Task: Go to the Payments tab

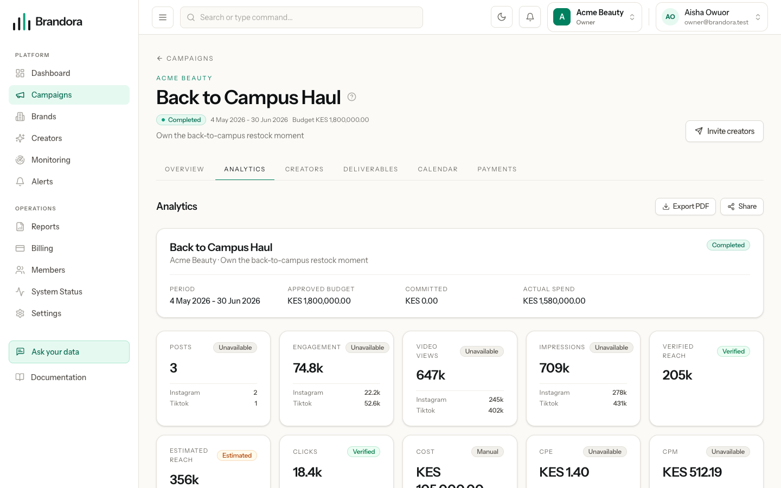Action: click(497, 169)
